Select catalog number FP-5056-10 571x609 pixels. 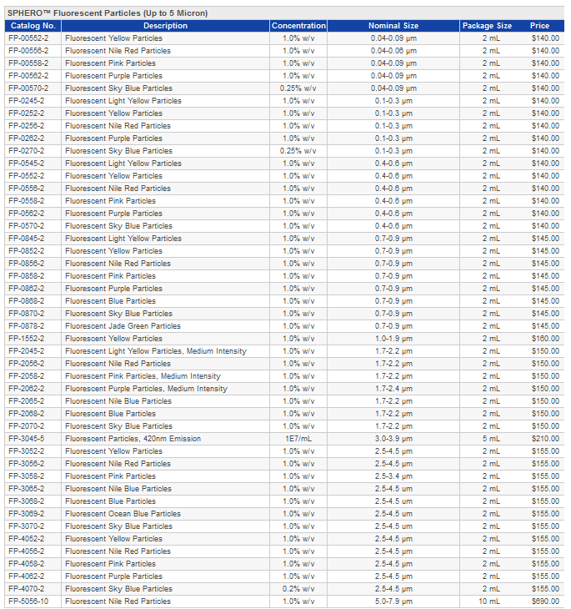pos(28,601)
